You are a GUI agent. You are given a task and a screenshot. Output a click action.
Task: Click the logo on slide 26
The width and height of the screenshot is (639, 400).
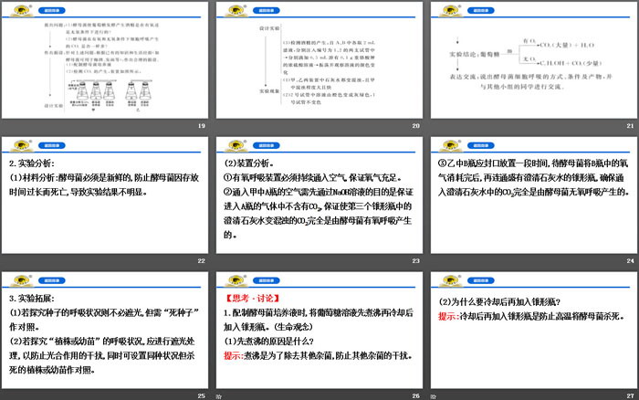(236, 280)
